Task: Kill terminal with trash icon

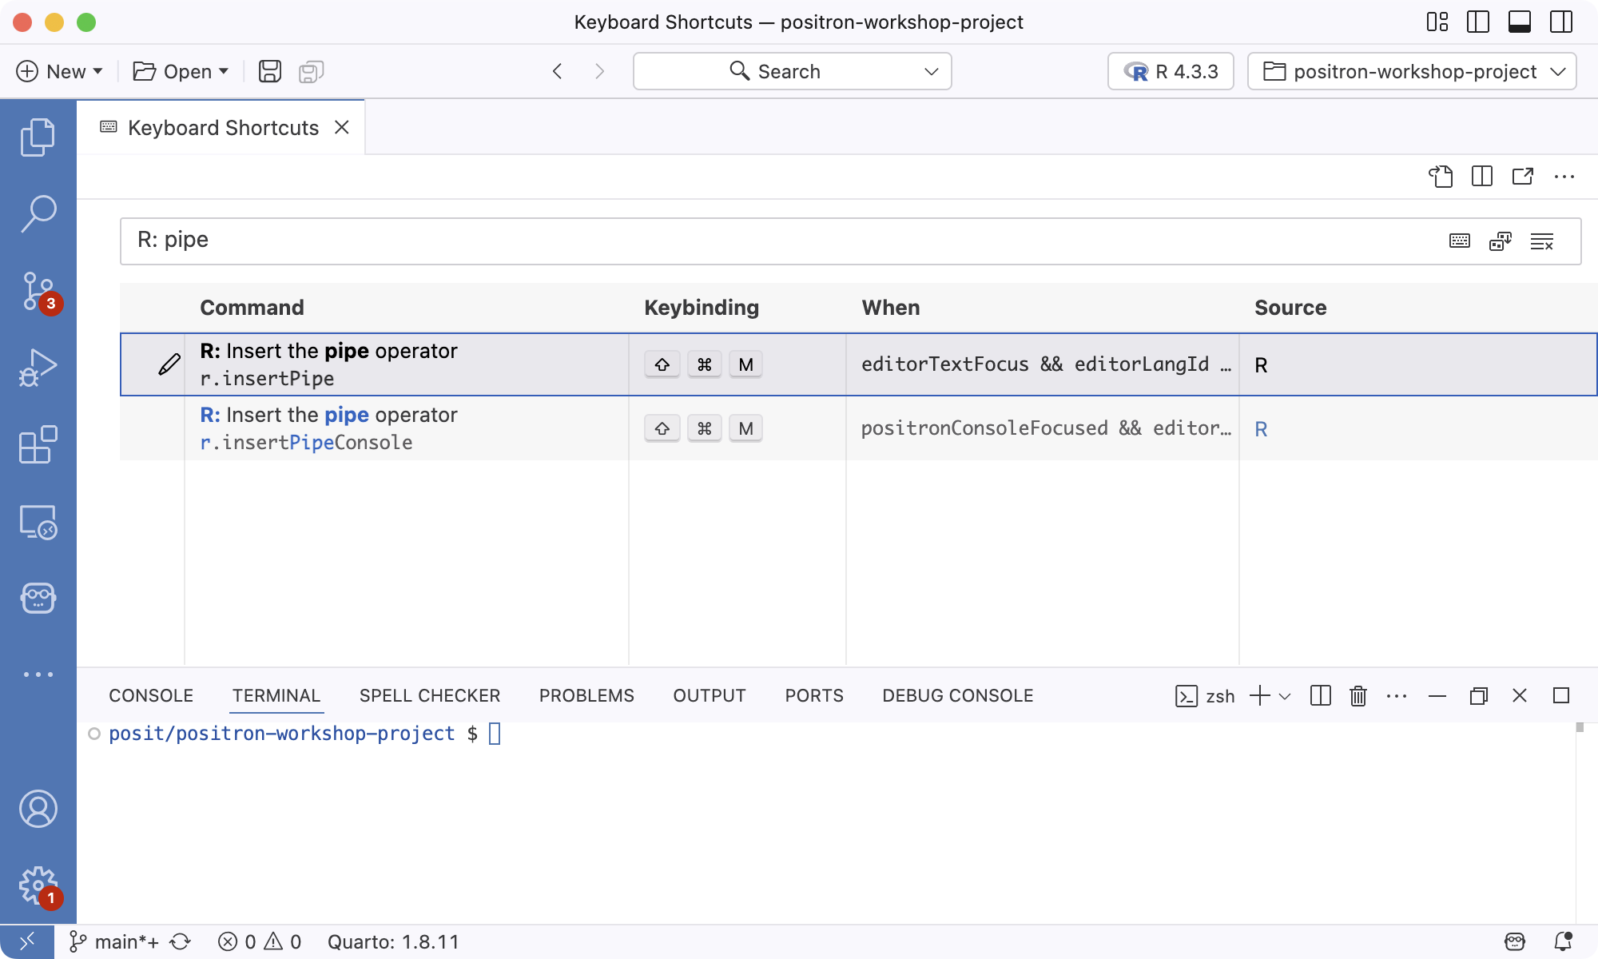Action: pyautogui.click(x=1358, y=695)
